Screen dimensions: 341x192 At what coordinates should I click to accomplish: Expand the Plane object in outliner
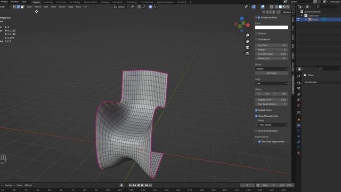tap(306, 20)
